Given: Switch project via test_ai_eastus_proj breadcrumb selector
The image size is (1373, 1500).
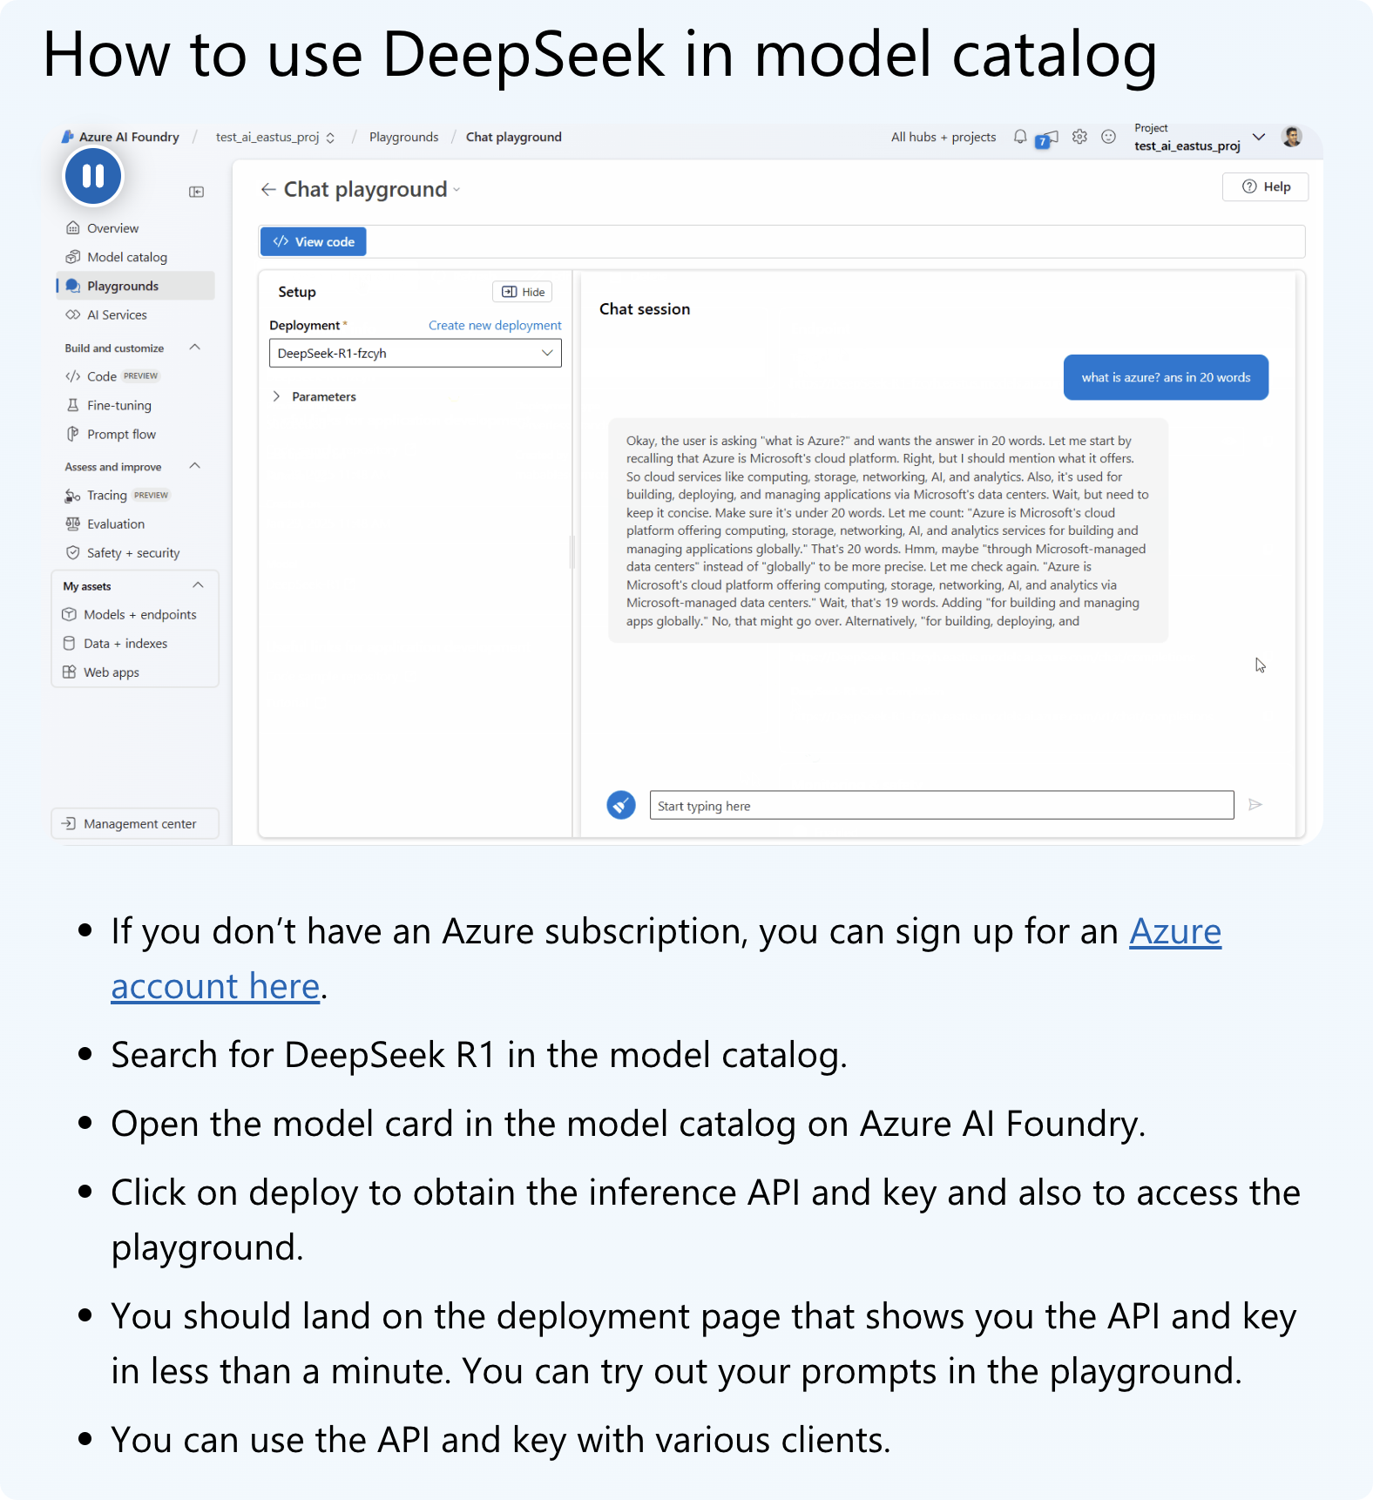Looking at the screenshot, I should click(275, 137).
